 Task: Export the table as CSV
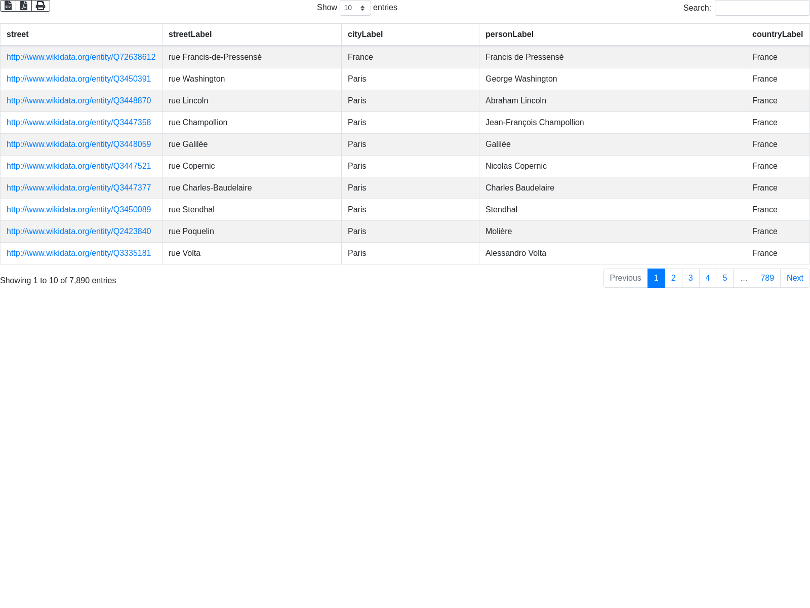(8, 6)
